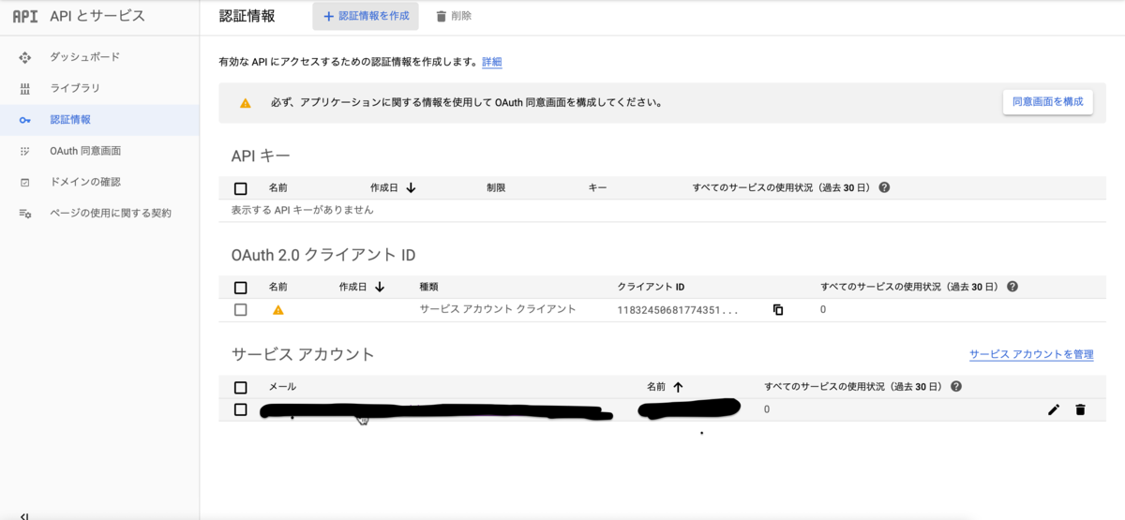Viewport: 1125px width, 520px height.
Task: Delete the service account with trash icon
Action: [1080, 409]
